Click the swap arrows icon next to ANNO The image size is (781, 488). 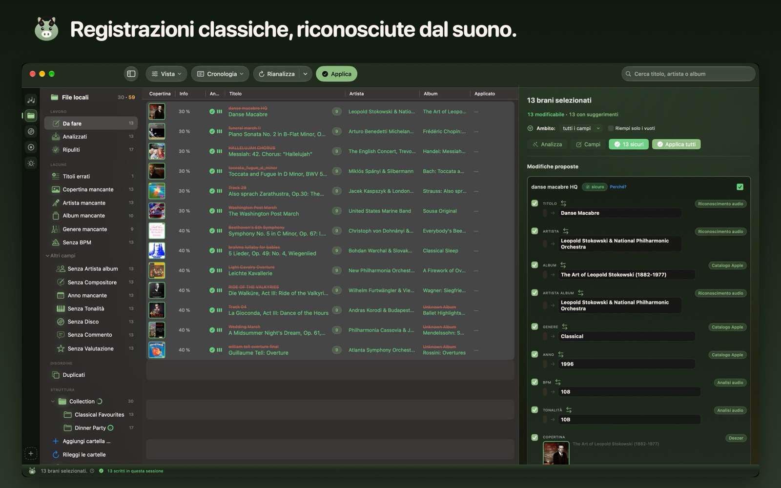click(561, 354)
